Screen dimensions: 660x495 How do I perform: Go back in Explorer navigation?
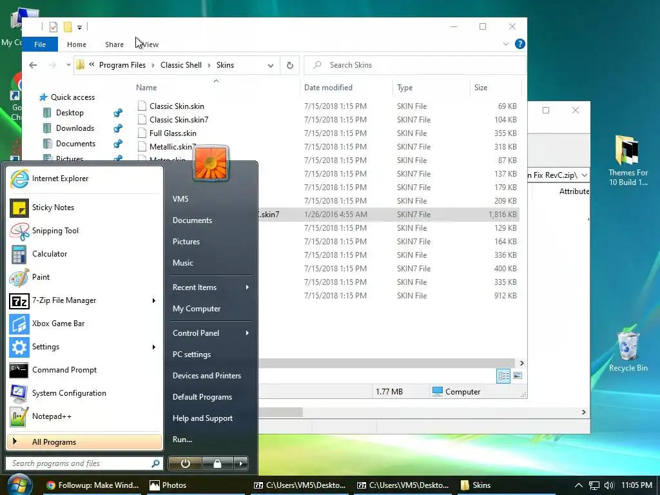click(33, 65)
